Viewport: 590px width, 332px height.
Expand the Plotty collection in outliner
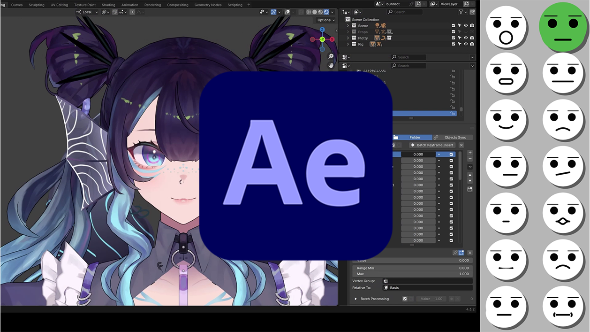(x=348, y=38)
